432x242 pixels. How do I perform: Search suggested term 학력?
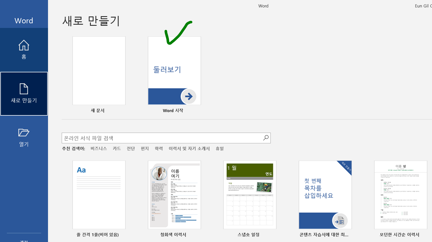coord(159,149)
